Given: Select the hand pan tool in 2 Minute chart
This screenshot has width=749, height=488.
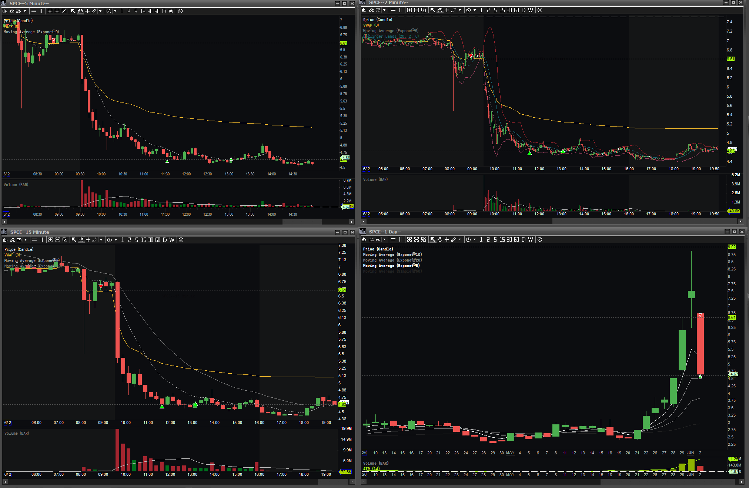Looking at the screenshot, I should coord(440,10).
